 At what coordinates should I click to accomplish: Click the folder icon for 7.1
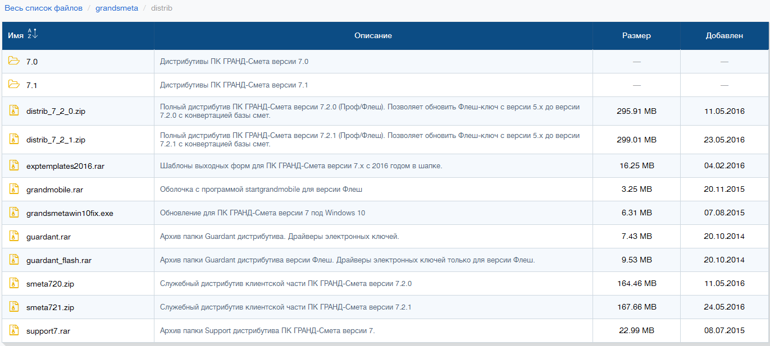14,85
